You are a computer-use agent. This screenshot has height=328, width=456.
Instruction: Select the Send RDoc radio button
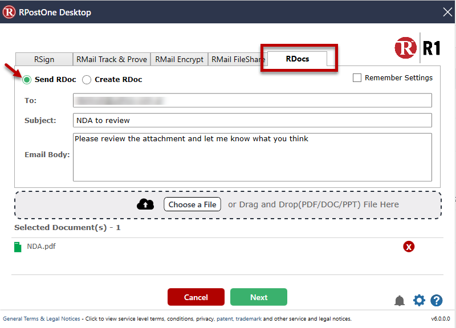click(26, 80)
